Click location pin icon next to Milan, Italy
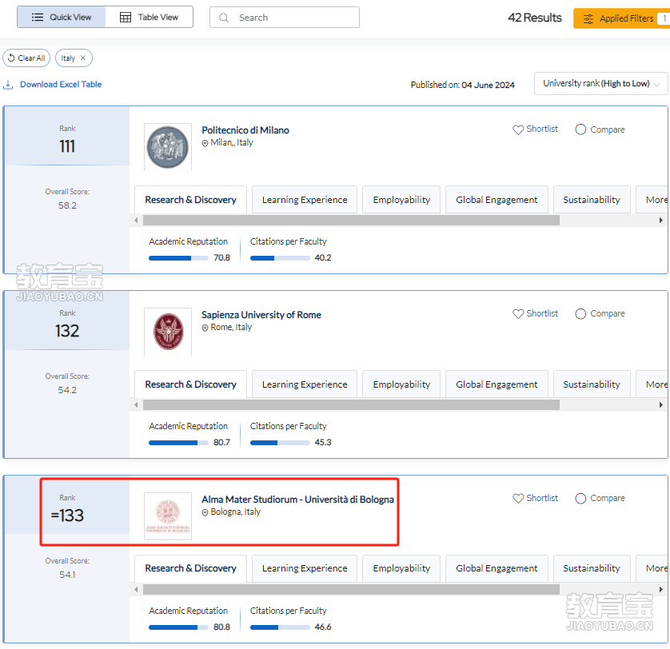The height and width of the screenshot is (649, 670). pyautogui.click(x=205, y=143)
